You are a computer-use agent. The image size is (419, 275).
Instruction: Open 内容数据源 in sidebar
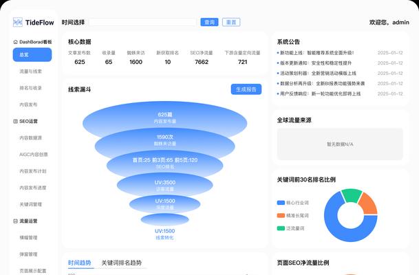click(30, 137)
